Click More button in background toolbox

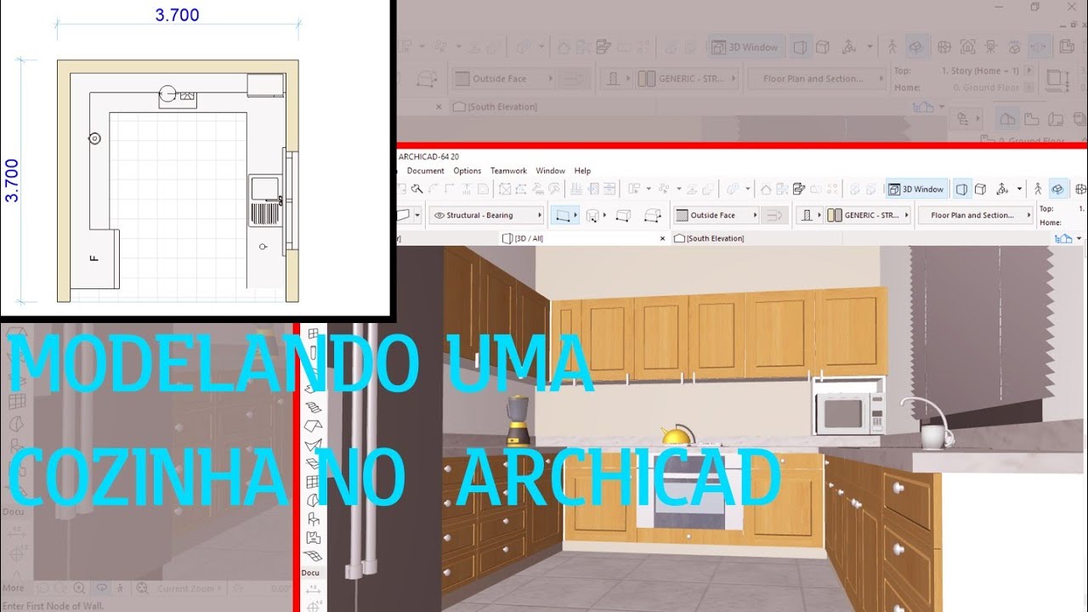coord(14,588)
